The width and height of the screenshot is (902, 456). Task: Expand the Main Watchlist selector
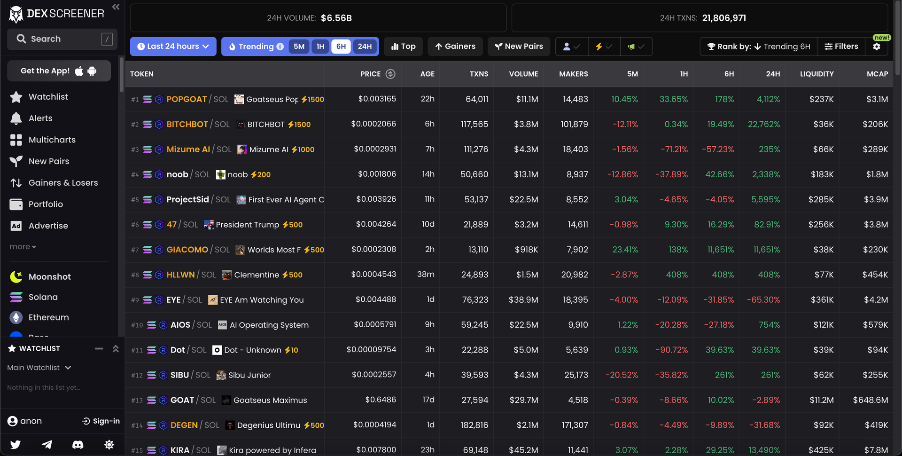[x=39, y=368]
